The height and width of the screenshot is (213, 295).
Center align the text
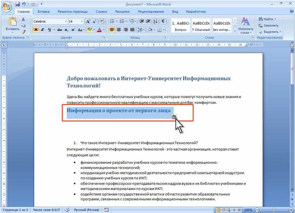click(x=119, y=30)
